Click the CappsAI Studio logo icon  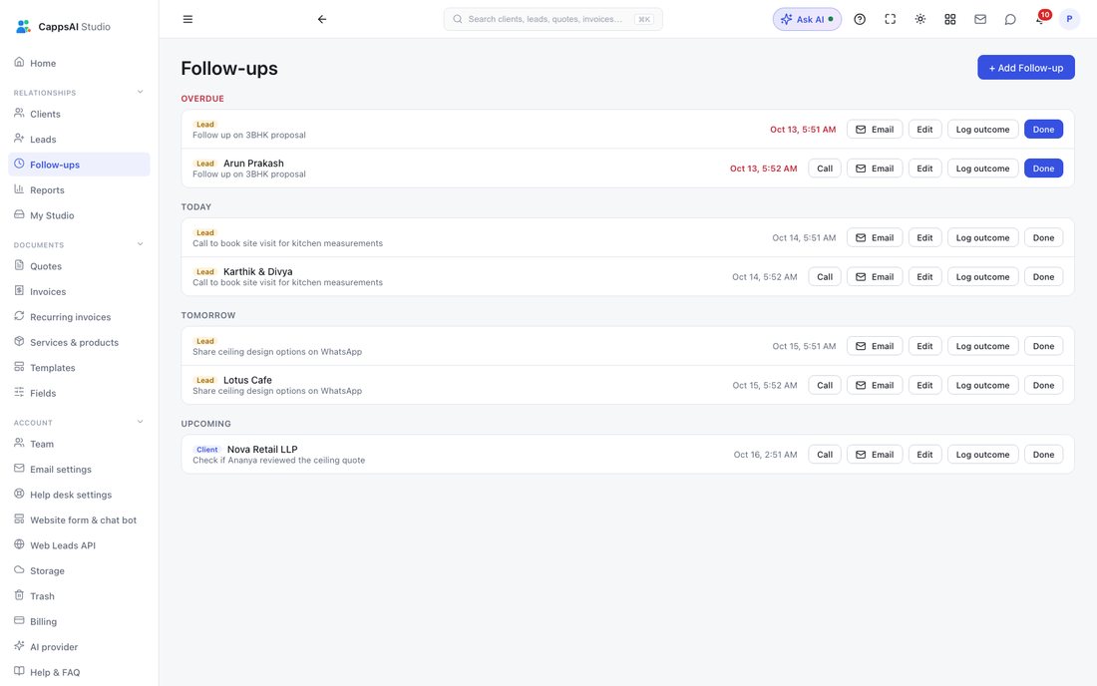click(23, 27)
